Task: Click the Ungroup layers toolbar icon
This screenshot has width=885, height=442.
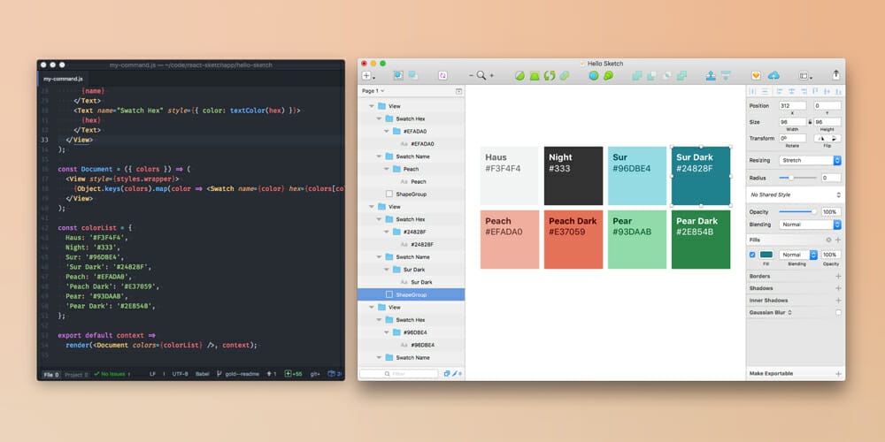Action: [x=413, y=75]
